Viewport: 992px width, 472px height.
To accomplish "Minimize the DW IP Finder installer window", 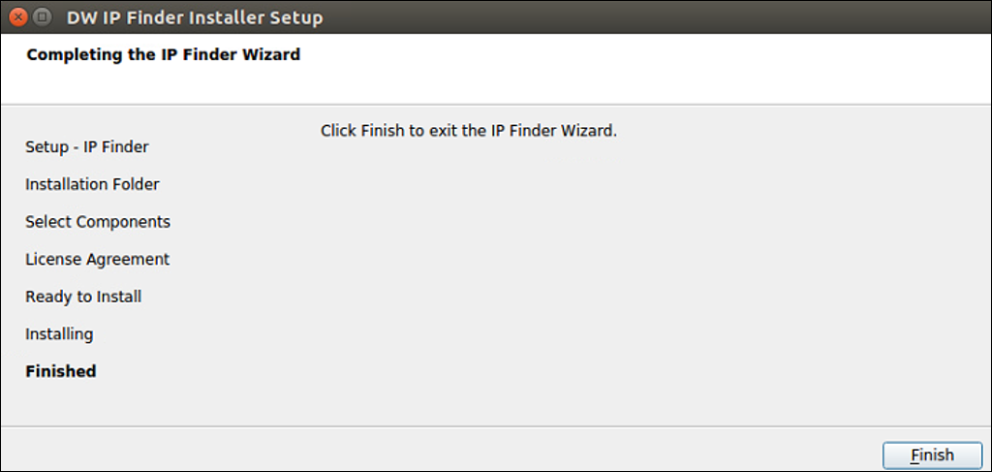I will [42, 17].
